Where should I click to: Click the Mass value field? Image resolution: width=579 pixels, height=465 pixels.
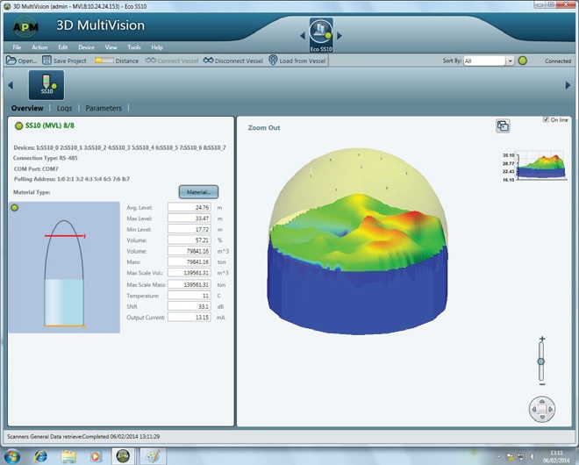pyautogui.click(x=189, y=261)
